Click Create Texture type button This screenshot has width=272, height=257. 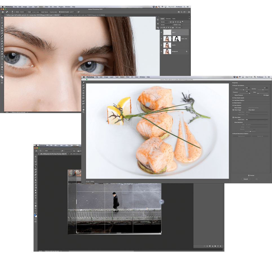pyautogui.click(x=45, y=12)
